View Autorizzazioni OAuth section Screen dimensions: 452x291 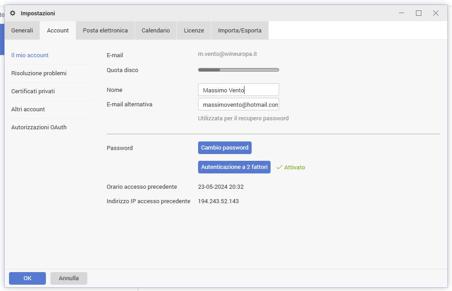point(39,127)
